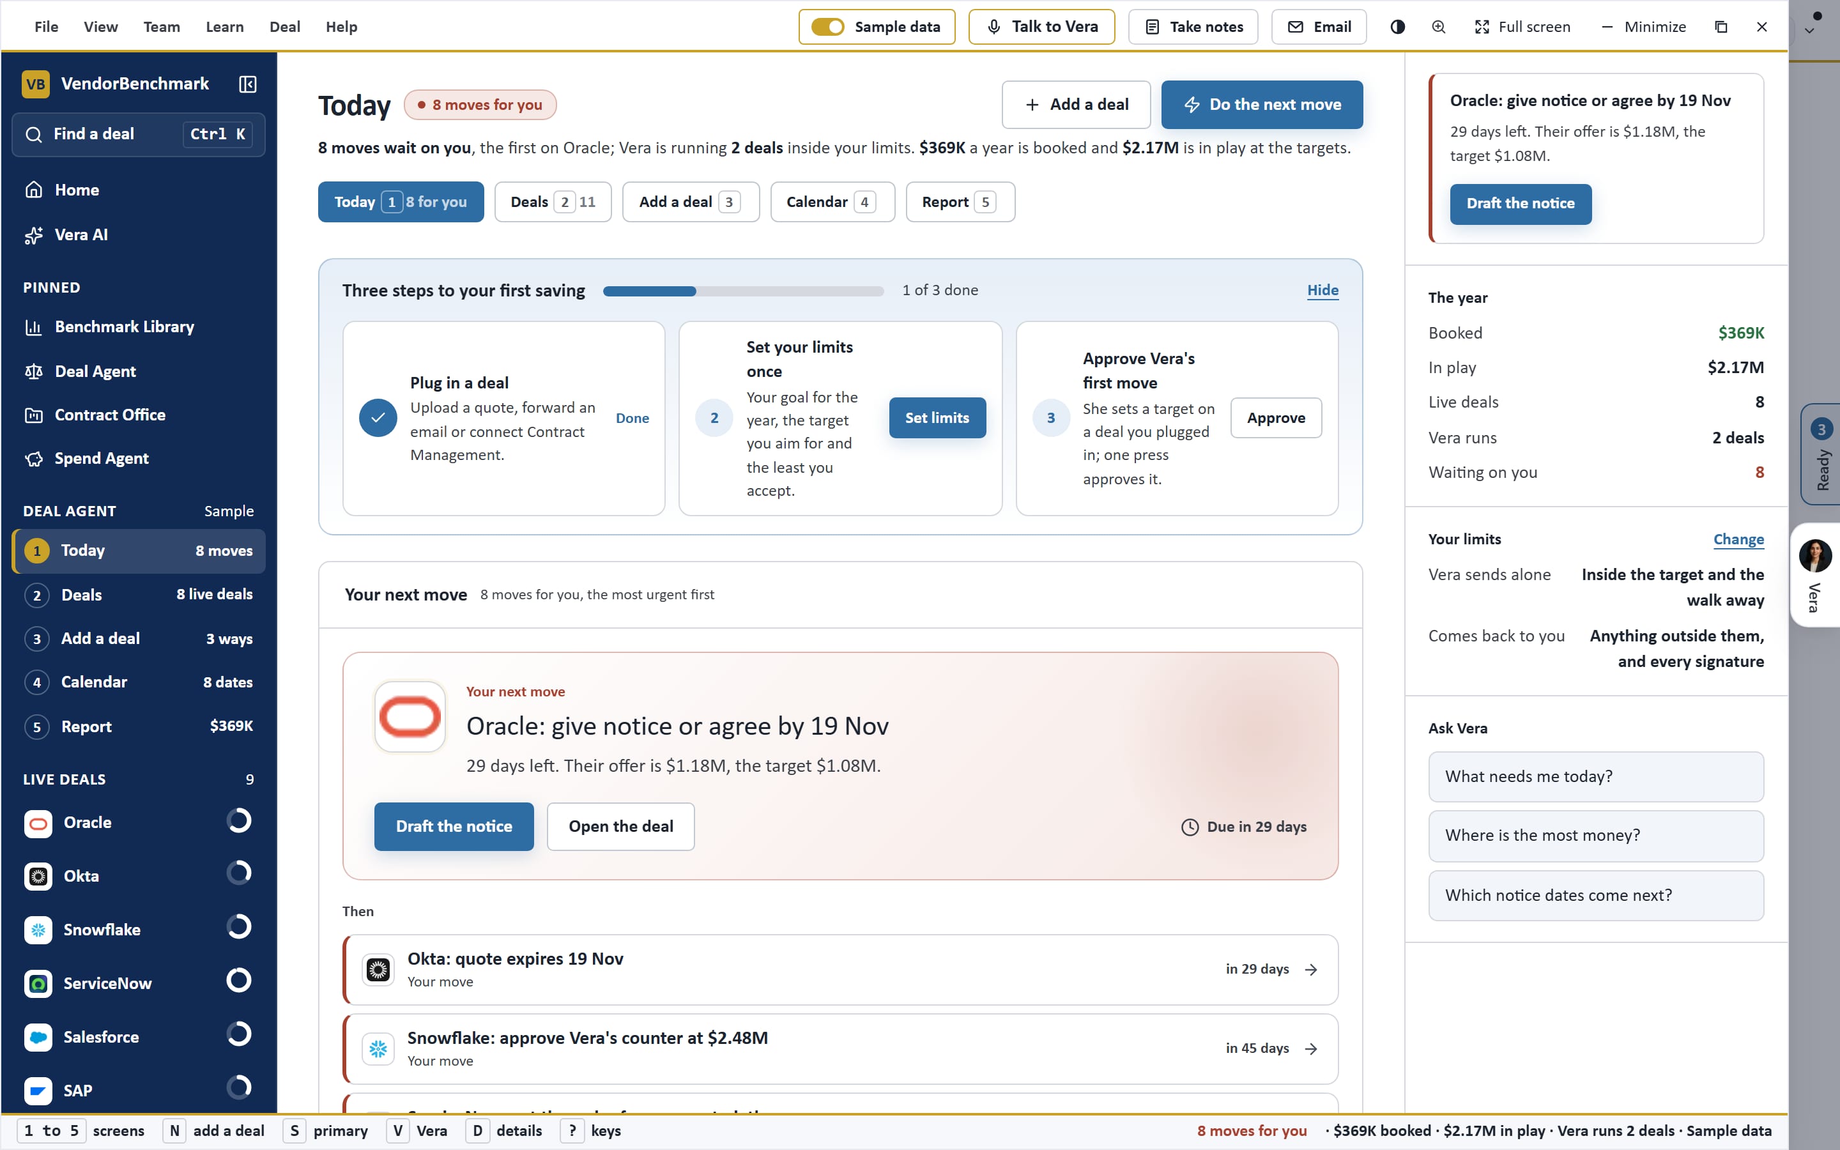Collapse the sidebar with the panel icon
This screenshot has height=1150, width=1840.
coord(247,84)
